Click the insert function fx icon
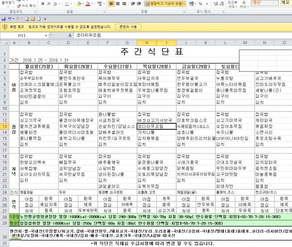Screen dimensions: 292x247 [x=70, y=35]
